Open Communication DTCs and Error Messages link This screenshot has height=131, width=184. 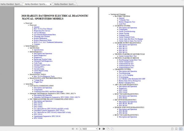(x=48, y=92)
